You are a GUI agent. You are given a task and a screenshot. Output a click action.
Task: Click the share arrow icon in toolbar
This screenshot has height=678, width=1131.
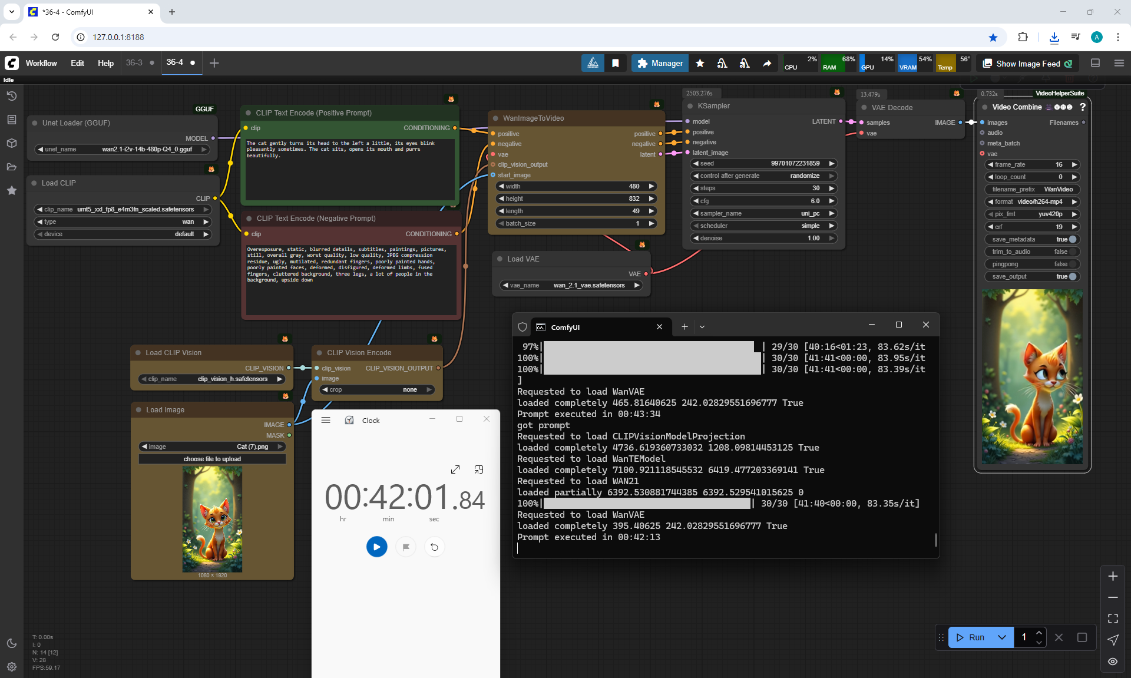tap(767, 63)
